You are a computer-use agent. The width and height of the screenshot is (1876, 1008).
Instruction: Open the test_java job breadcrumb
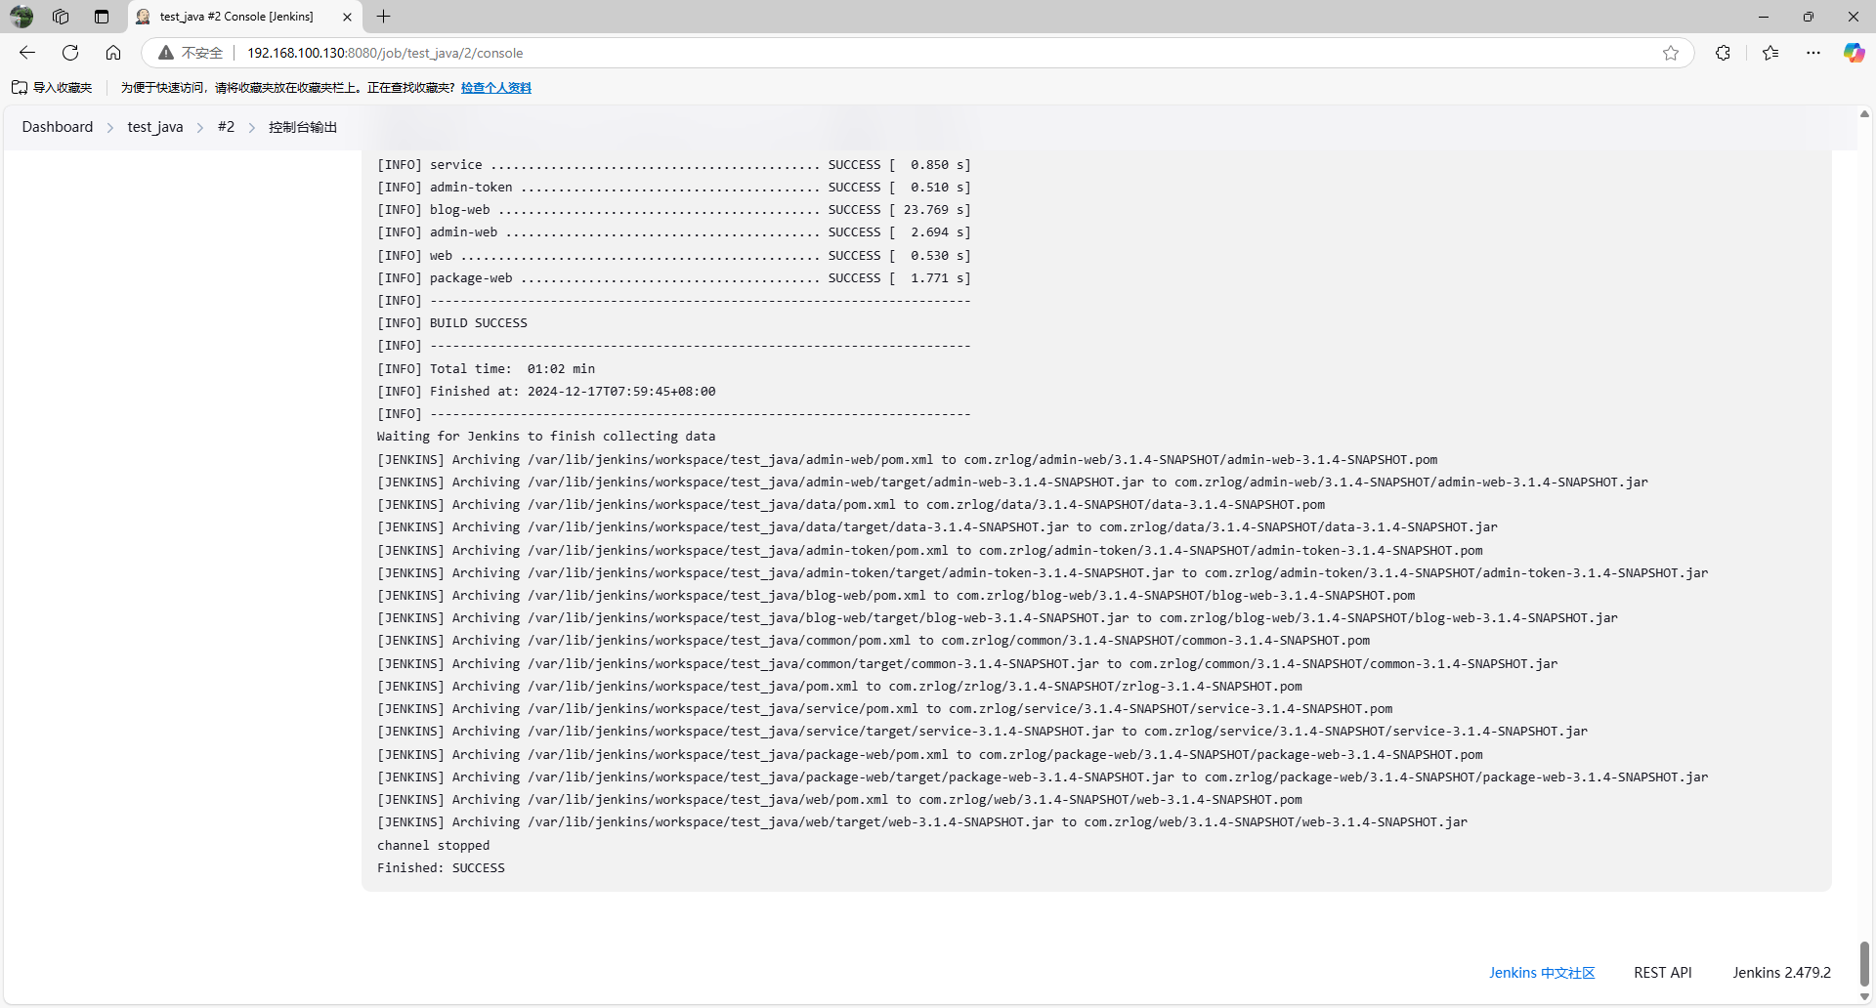coord(154,127)
